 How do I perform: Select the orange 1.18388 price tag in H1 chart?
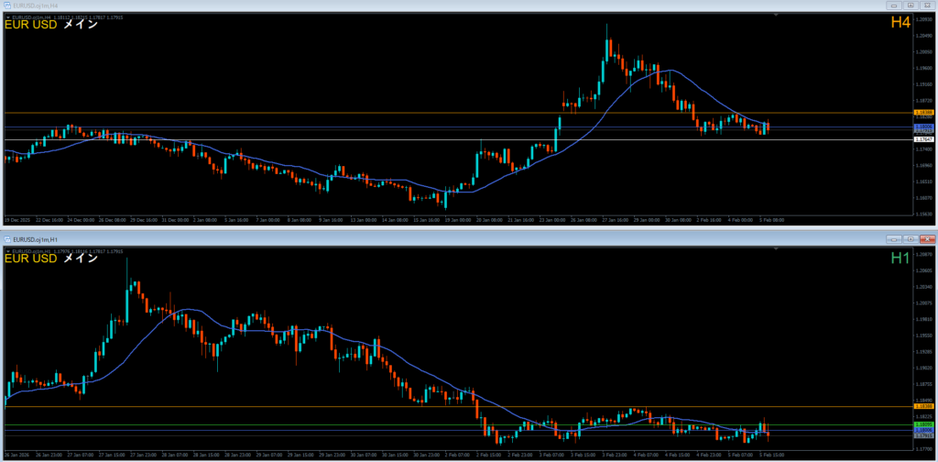click(x=923, y=406)
